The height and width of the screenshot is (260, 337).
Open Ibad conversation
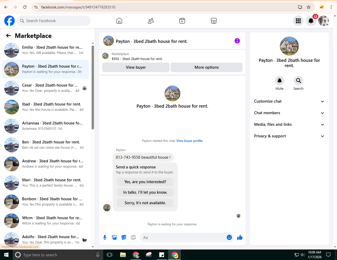coord(46,107)
